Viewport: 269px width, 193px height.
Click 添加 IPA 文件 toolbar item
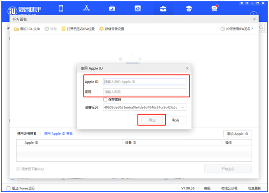[x=27, y=29]
